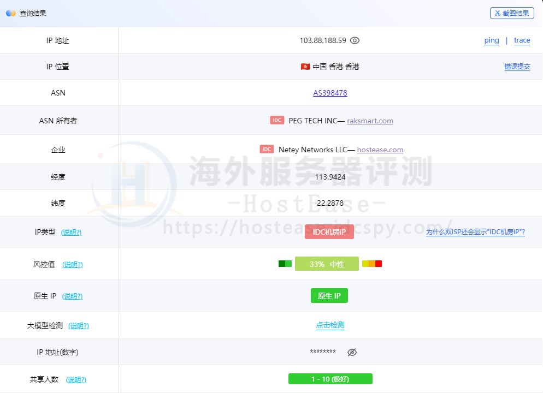Click the Hong Kong flag icon
Screen dimensions: 543x393
[x=305, y=67]
